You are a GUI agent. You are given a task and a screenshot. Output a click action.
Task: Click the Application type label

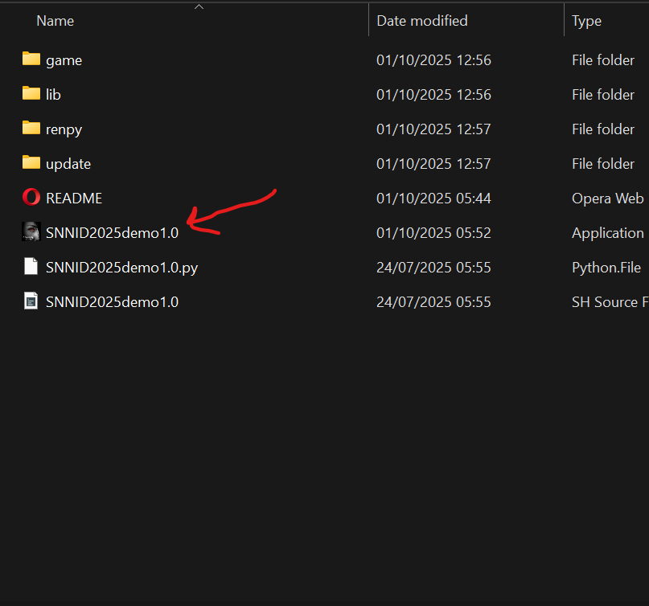(x=608, y=232)
